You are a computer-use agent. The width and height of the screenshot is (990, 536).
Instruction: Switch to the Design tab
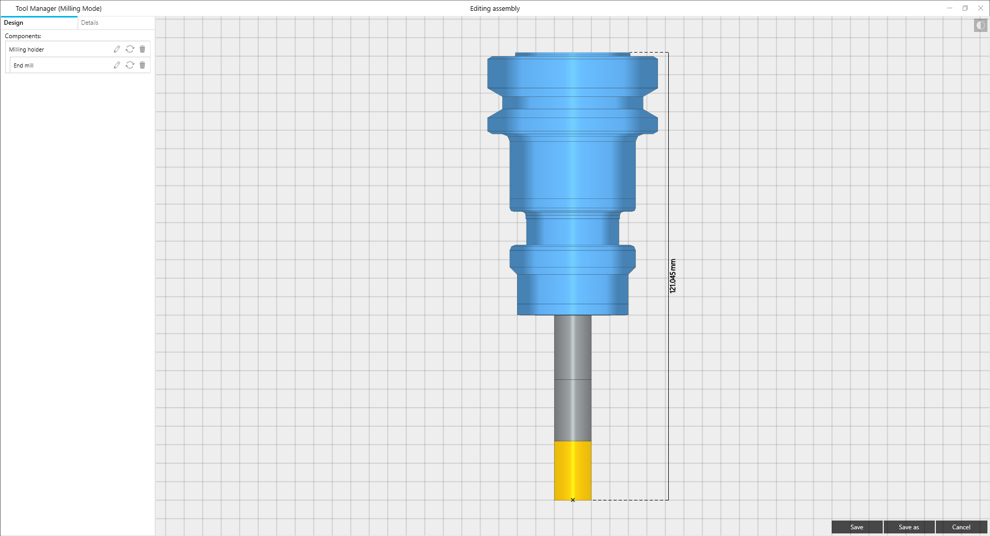coord(39,23)
